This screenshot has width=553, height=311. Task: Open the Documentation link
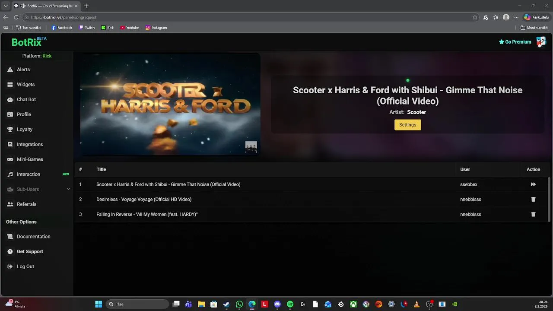(x=33, y=237)
